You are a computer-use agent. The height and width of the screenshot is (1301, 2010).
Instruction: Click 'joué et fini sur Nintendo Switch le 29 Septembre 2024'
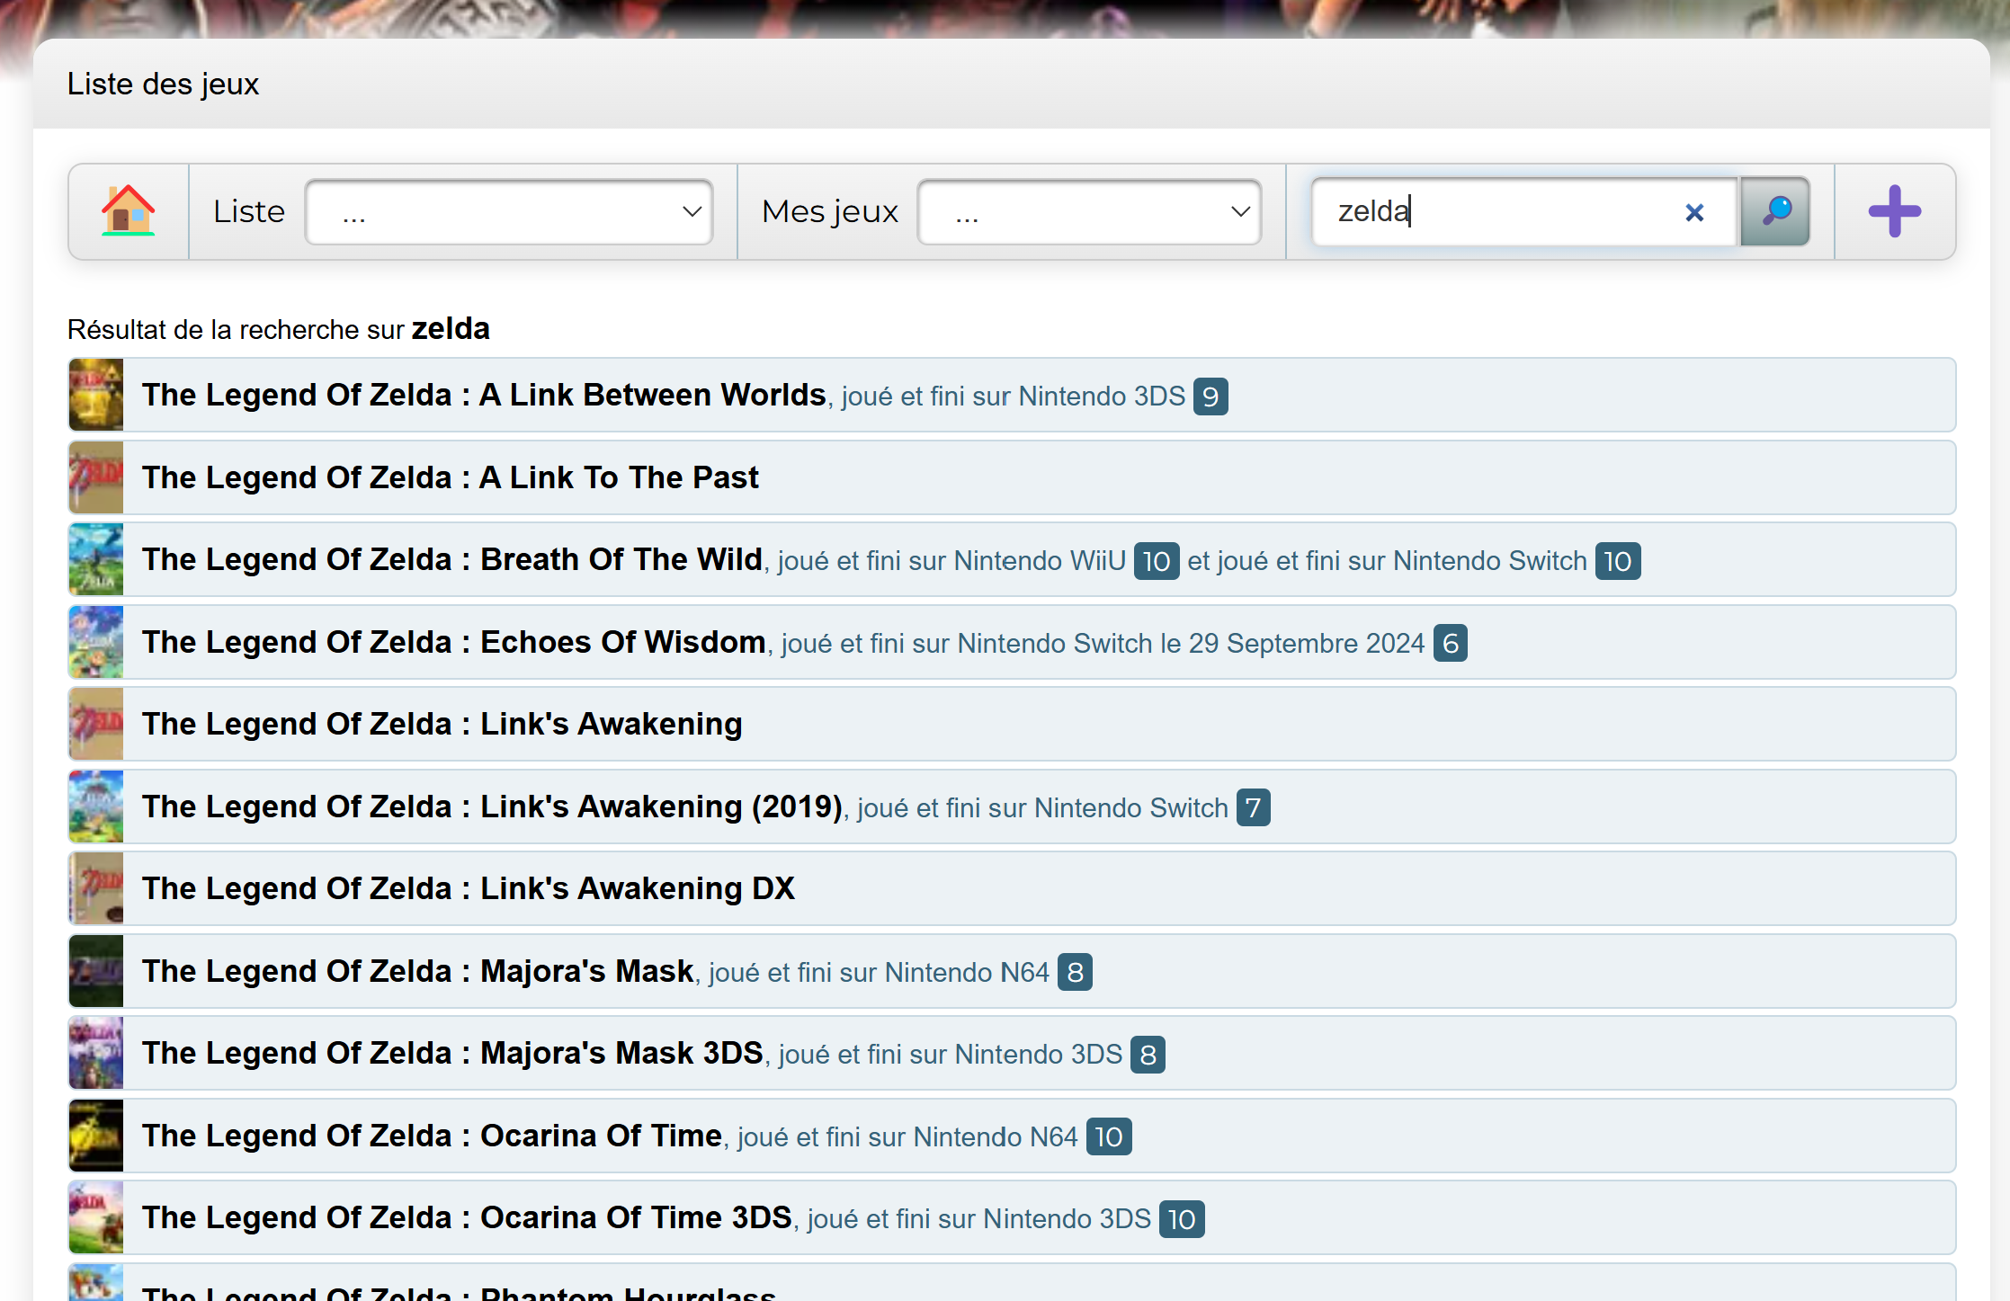[x=1103, y=644]
